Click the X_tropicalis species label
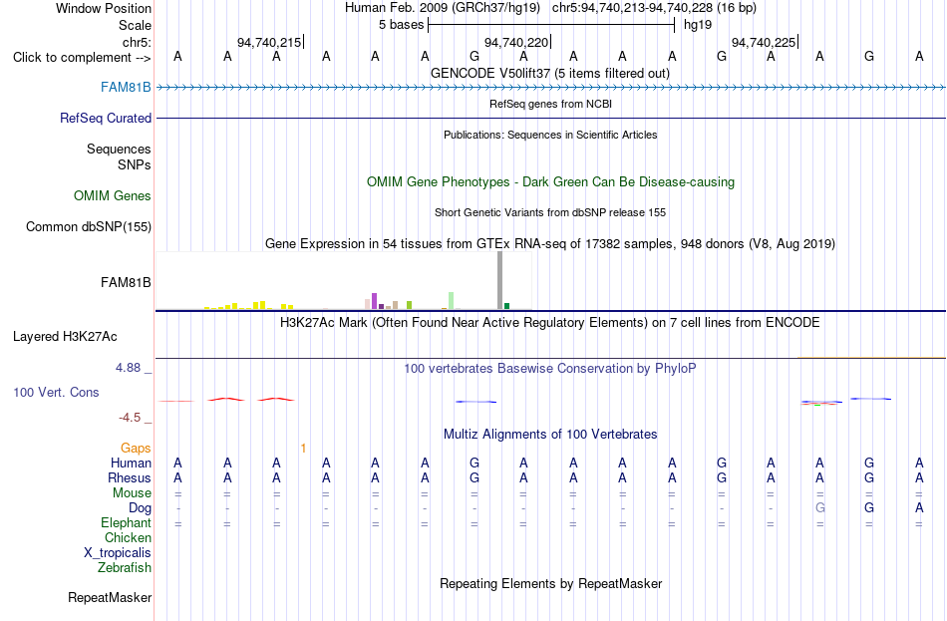Viewport: 947px width, 621px height. coord(118,553)
